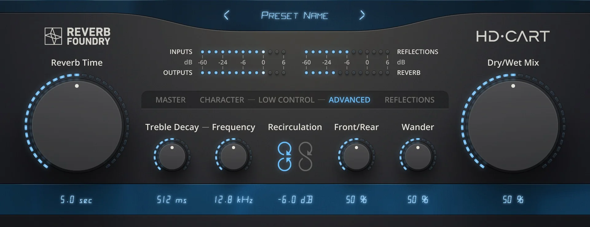The image size is (590, 227).
Task: Click the 50 % value under Dry/Wet Mix
Action: click(x=513, y=200)
